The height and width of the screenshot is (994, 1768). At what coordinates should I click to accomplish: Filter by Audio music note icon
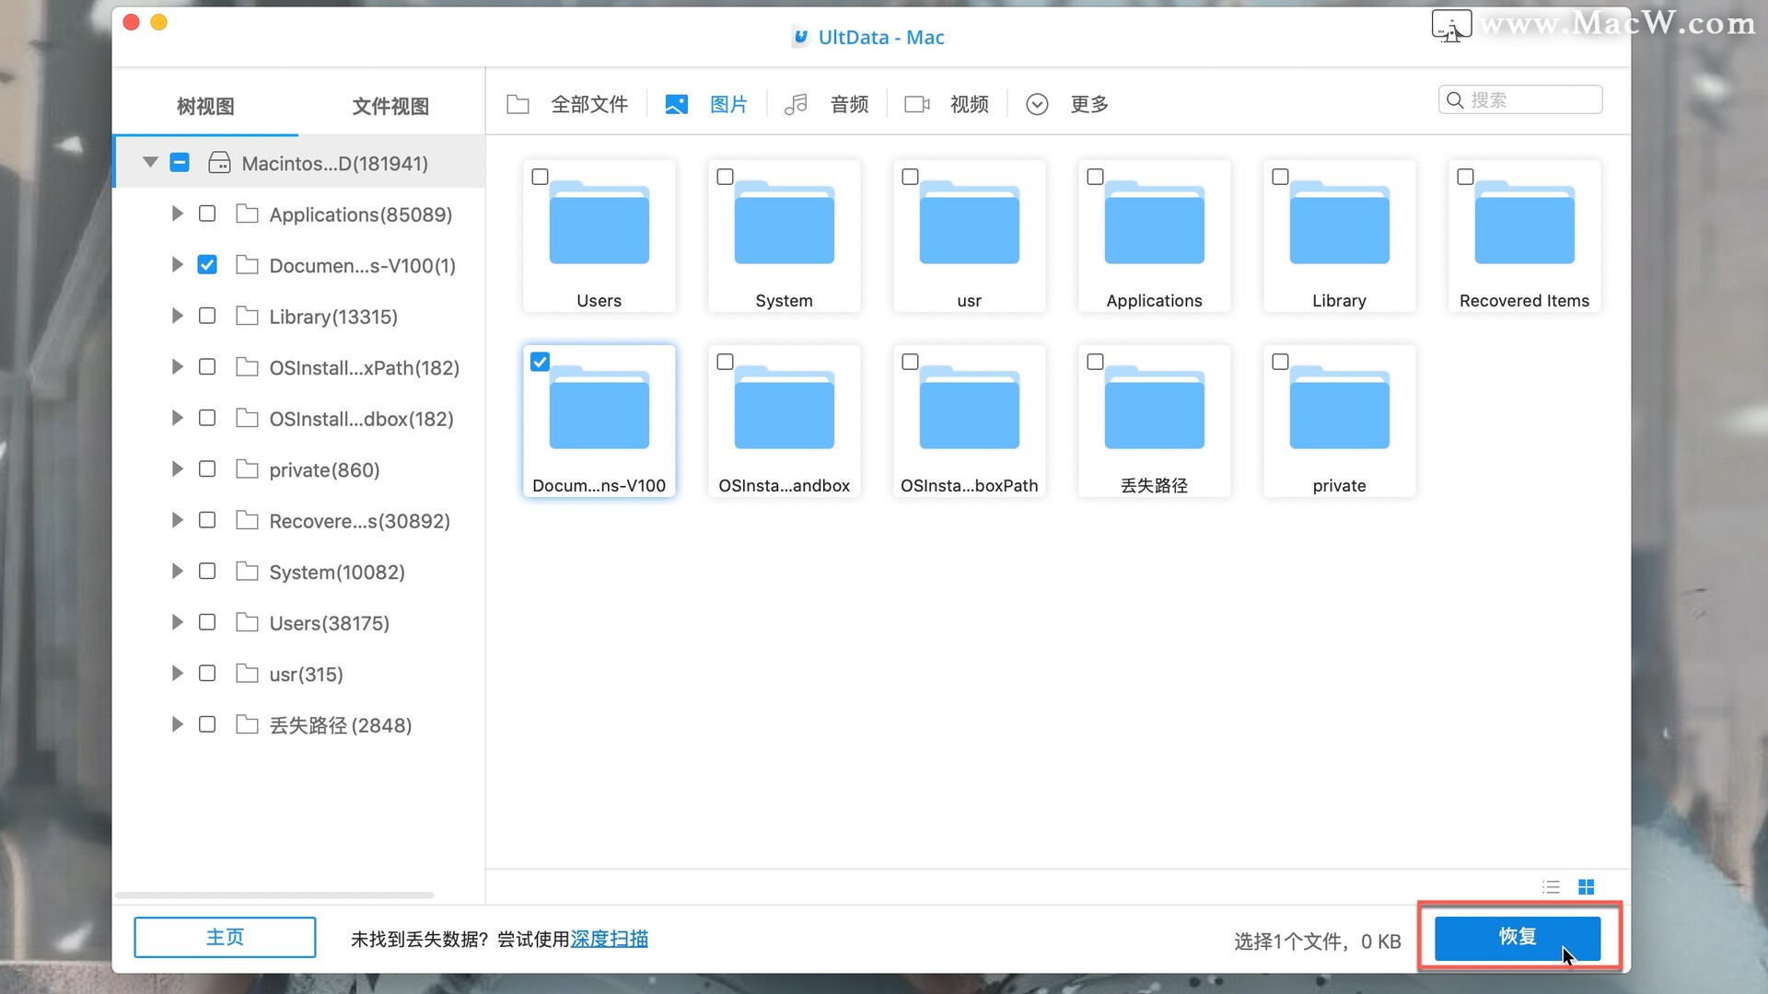point(796,104)
